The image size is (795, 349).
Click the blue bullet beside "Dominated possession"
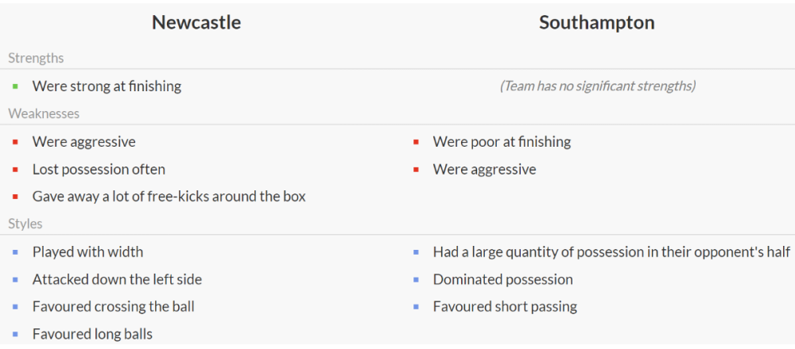coord(416,280)
